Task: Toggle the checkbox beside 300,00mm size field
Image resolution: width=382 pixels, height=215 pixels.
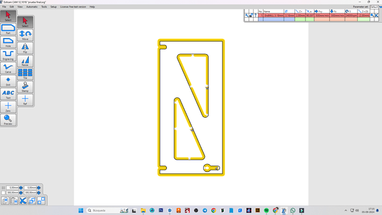Action: pos(3,193)
